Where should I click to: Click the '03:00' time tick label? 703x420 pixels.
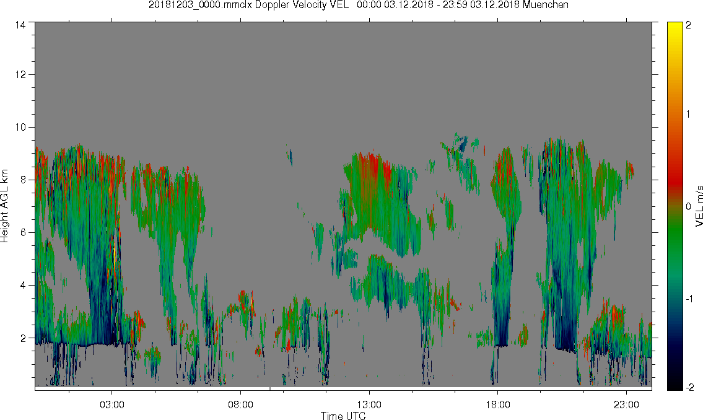tap(111, 405)
